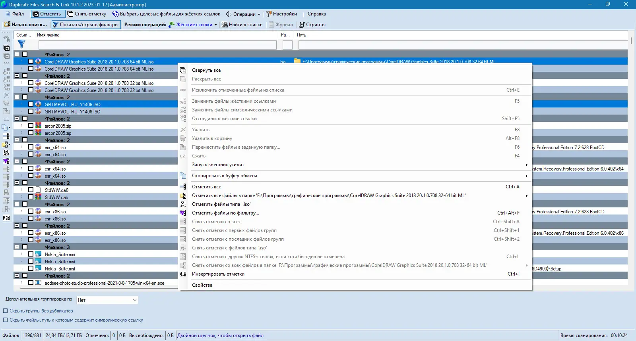
Task: Click the path filter input field
Action: coord(463,45)
